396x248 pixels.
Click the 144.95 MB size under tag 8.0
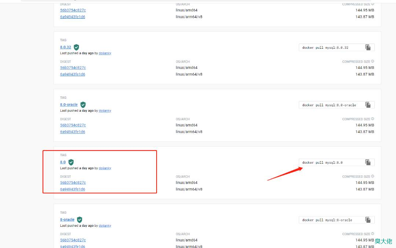pyautogui.click(x=365, y=183)
